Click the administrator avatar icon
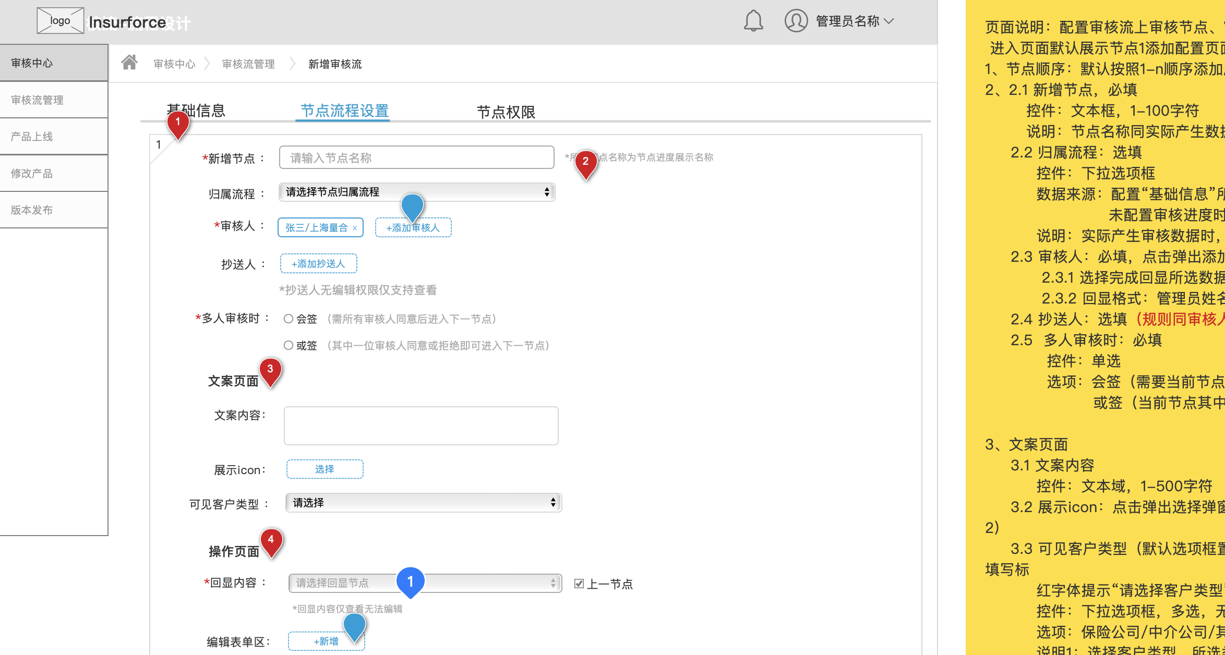The height and width of the screenshot is (655, 1225). click(x=796, y=21)
